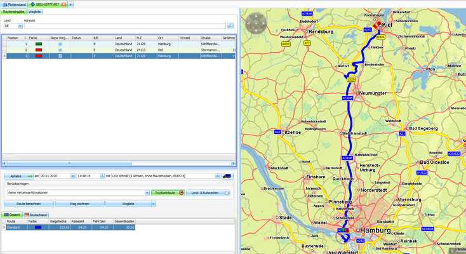Image resolution: width=466 pixels, height=254 pixels.
Task: Toggle Truckattribute restriction option
Action: [182, 192]
